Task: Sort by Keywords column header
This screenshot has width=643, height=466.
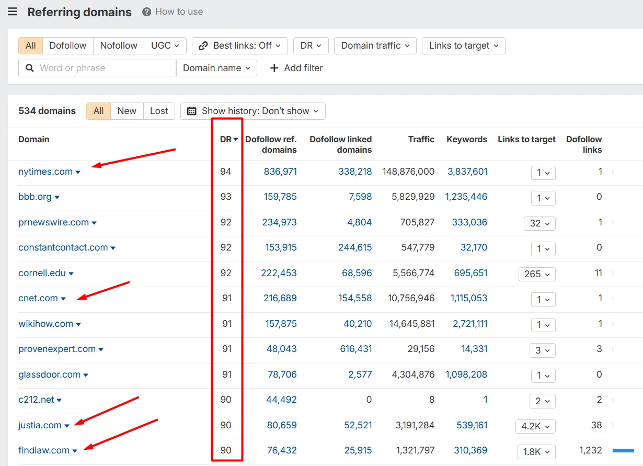Action: click(467, 139)
